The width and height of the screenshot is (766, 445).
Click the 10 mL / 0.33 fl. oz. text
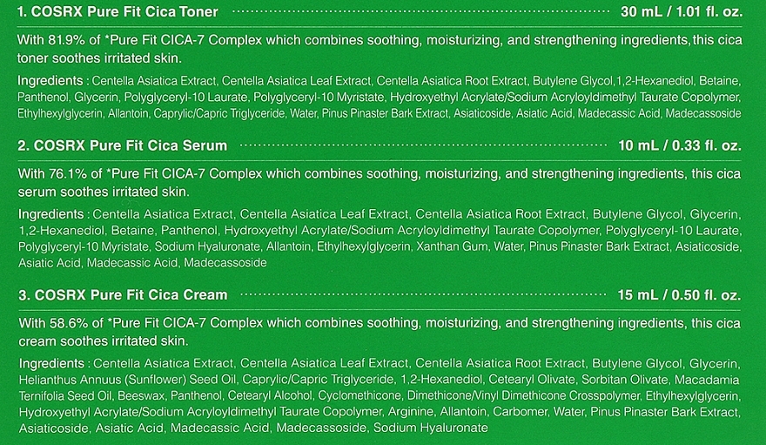680,145
